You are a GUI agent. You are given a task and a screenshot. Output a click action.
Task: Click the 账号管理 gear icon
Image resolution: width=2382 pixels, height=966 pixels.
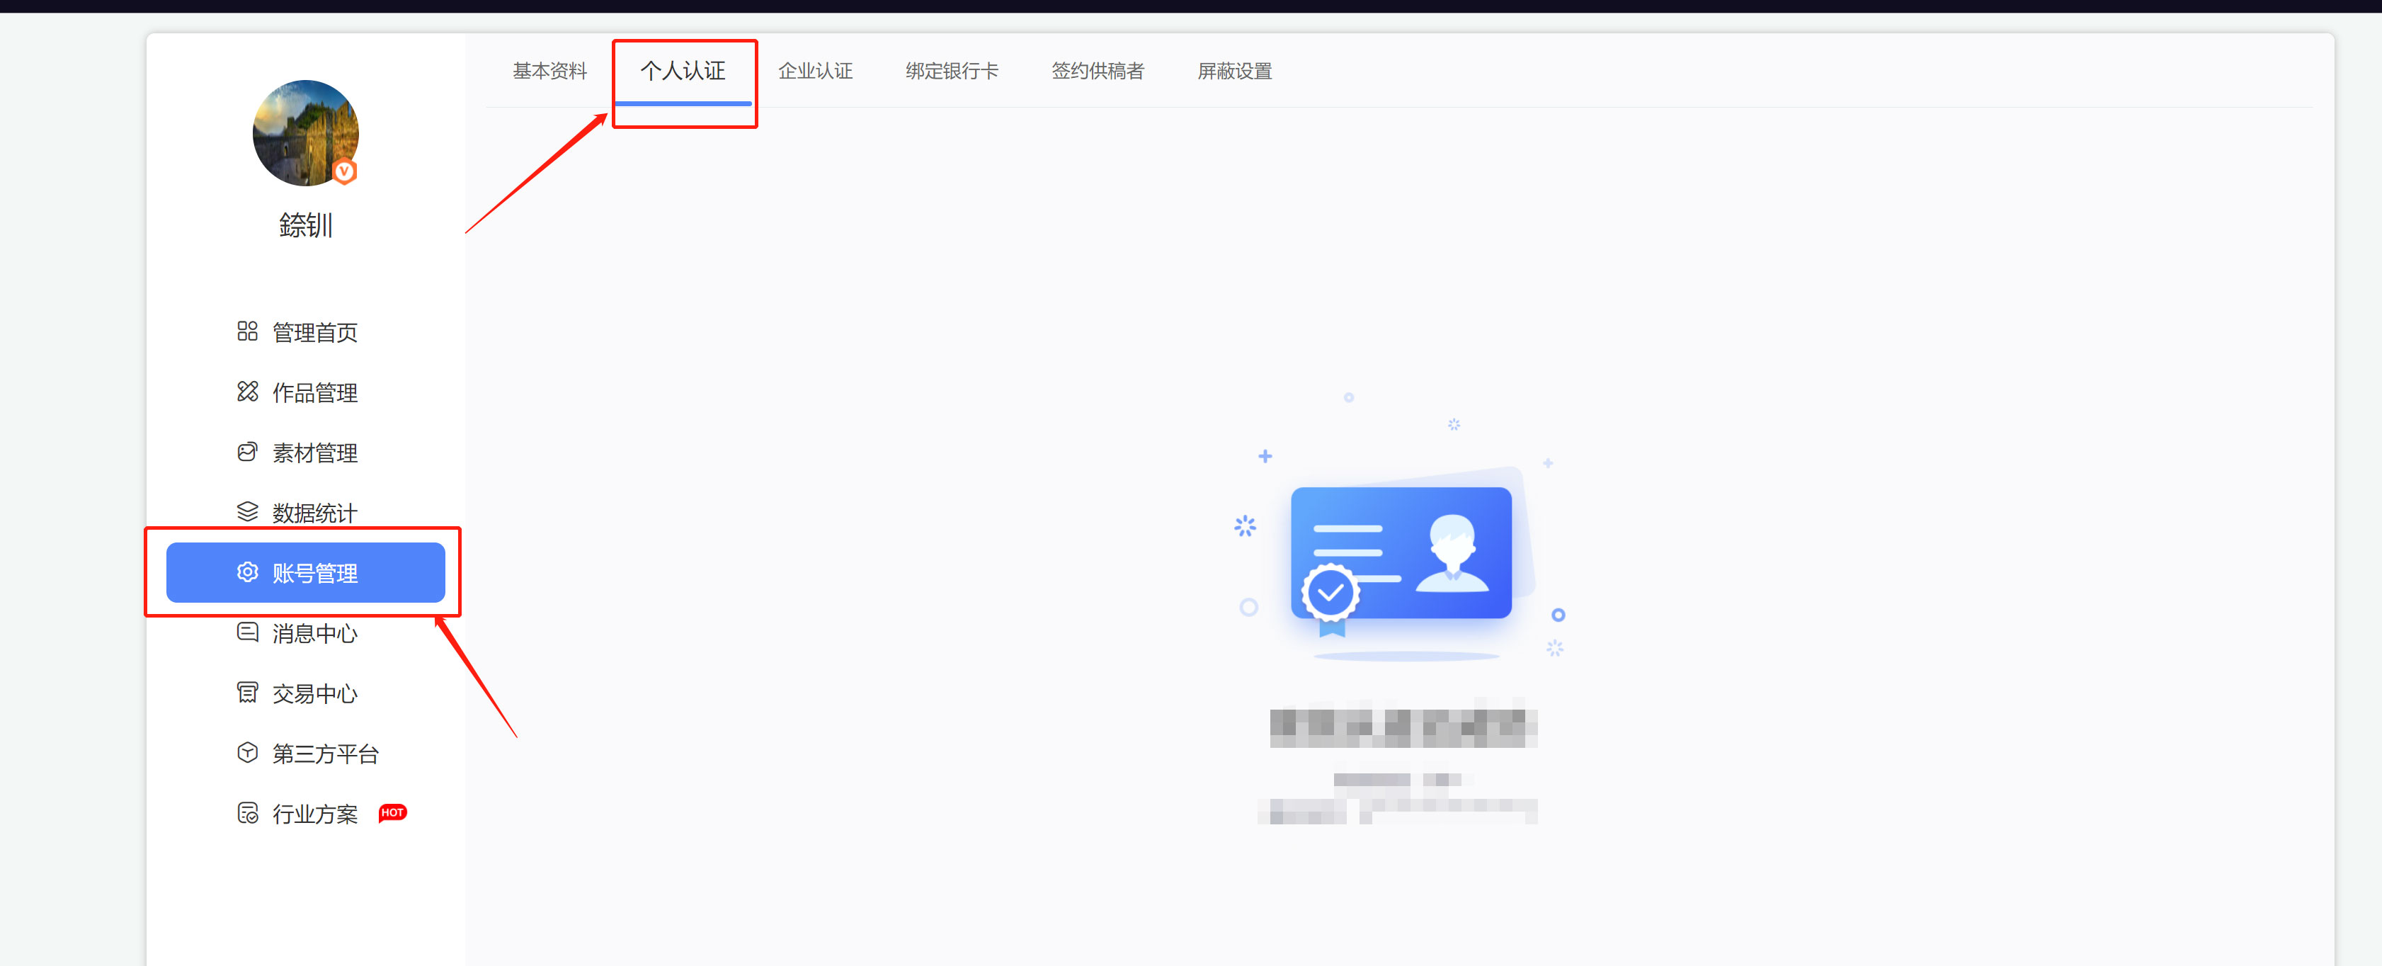[247, 573]
